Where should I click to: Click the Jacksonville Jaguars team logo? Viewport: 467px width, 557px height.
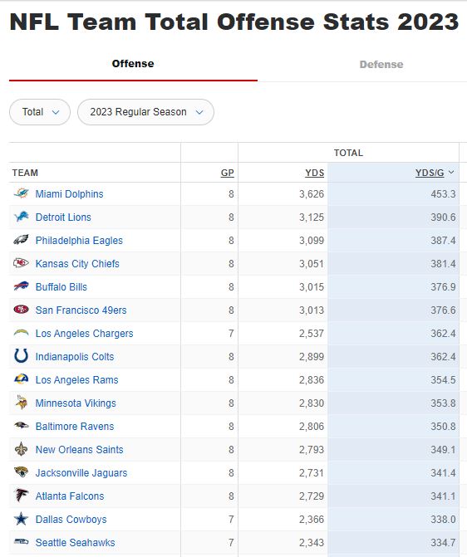pyautogui.click(x=21, y=472)
